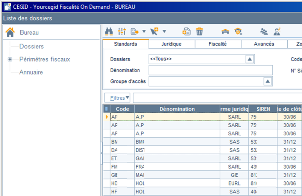Collapse the left panel splitter handle
This screenshot has width=302, height=196.
point(101,153)
